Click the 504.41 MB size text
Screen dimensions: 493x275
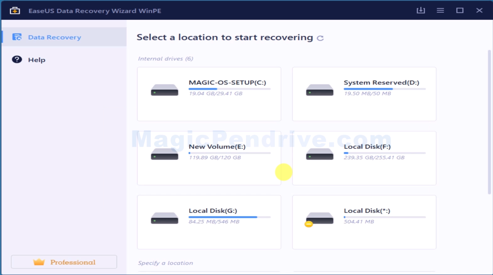359,222
